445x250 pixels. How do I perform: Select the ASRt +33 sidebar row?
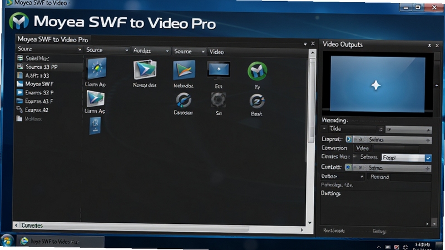[49, 76]
